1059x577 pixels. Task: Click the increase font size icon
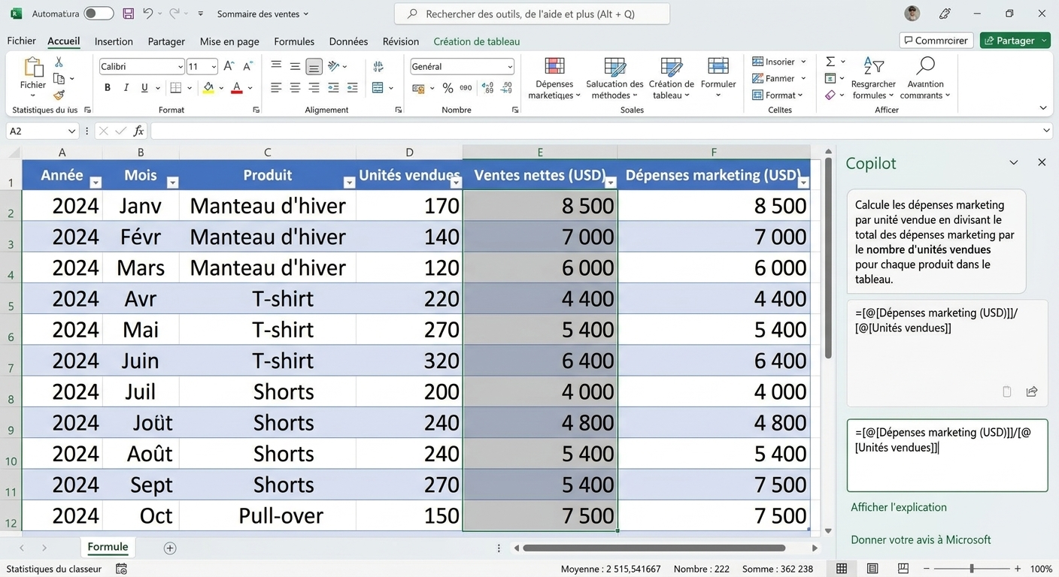229,66
